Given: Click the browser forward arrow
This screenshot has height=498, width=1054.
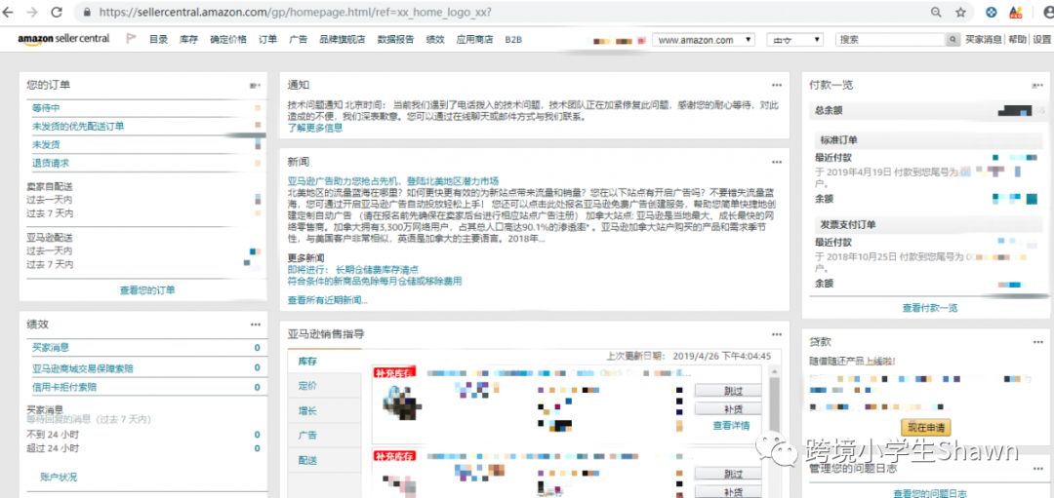Looking at the screenshot, I should coord(33,12).
